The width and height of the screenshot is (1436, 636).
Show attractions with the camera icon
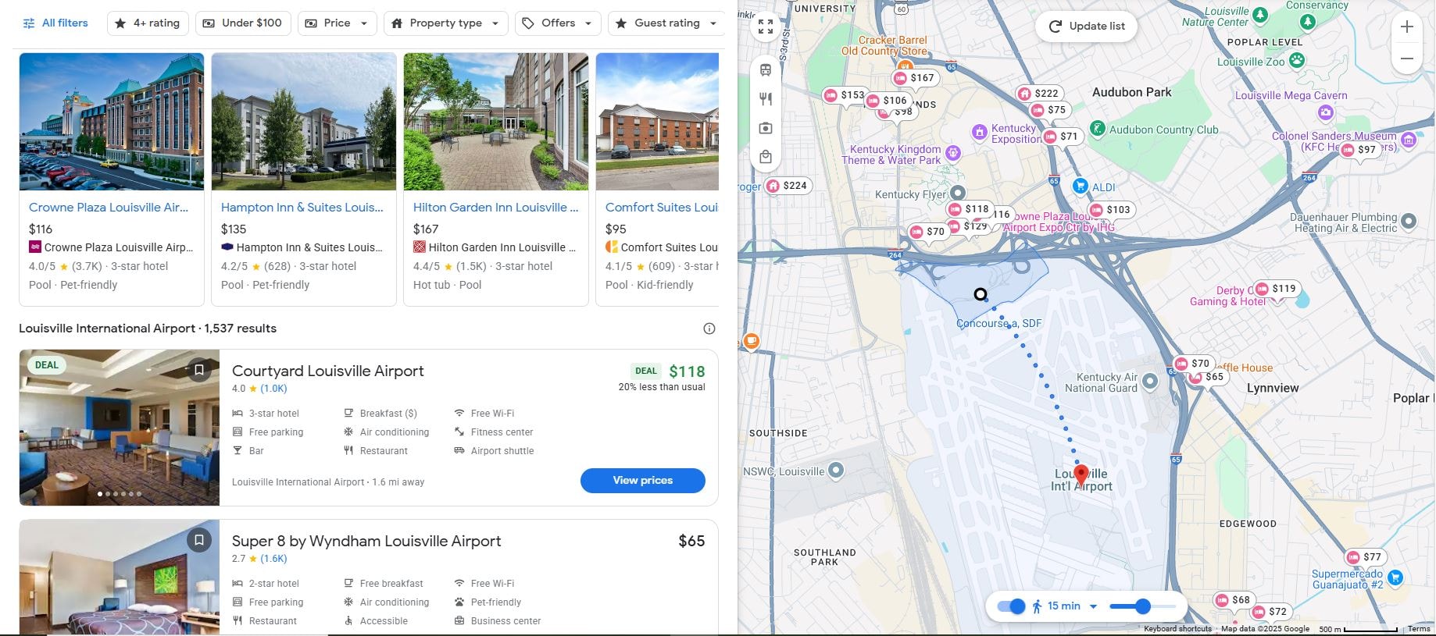point(766,128)
